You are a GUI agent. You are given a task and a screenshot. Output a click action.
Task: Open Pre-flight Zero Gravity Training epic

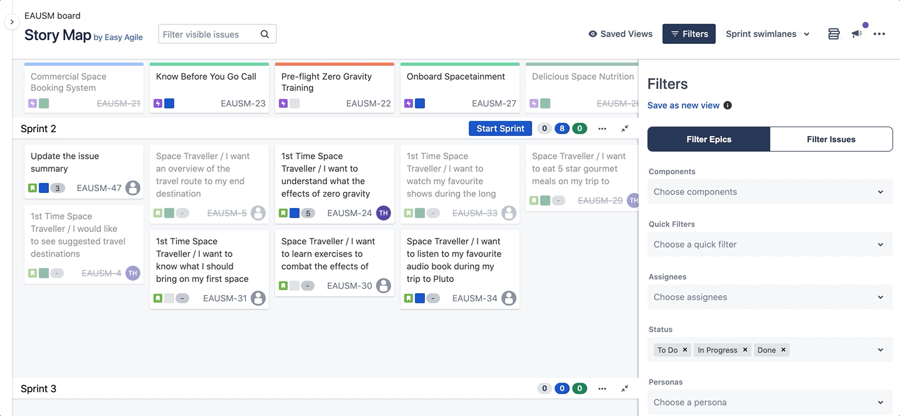click(335, 88)
